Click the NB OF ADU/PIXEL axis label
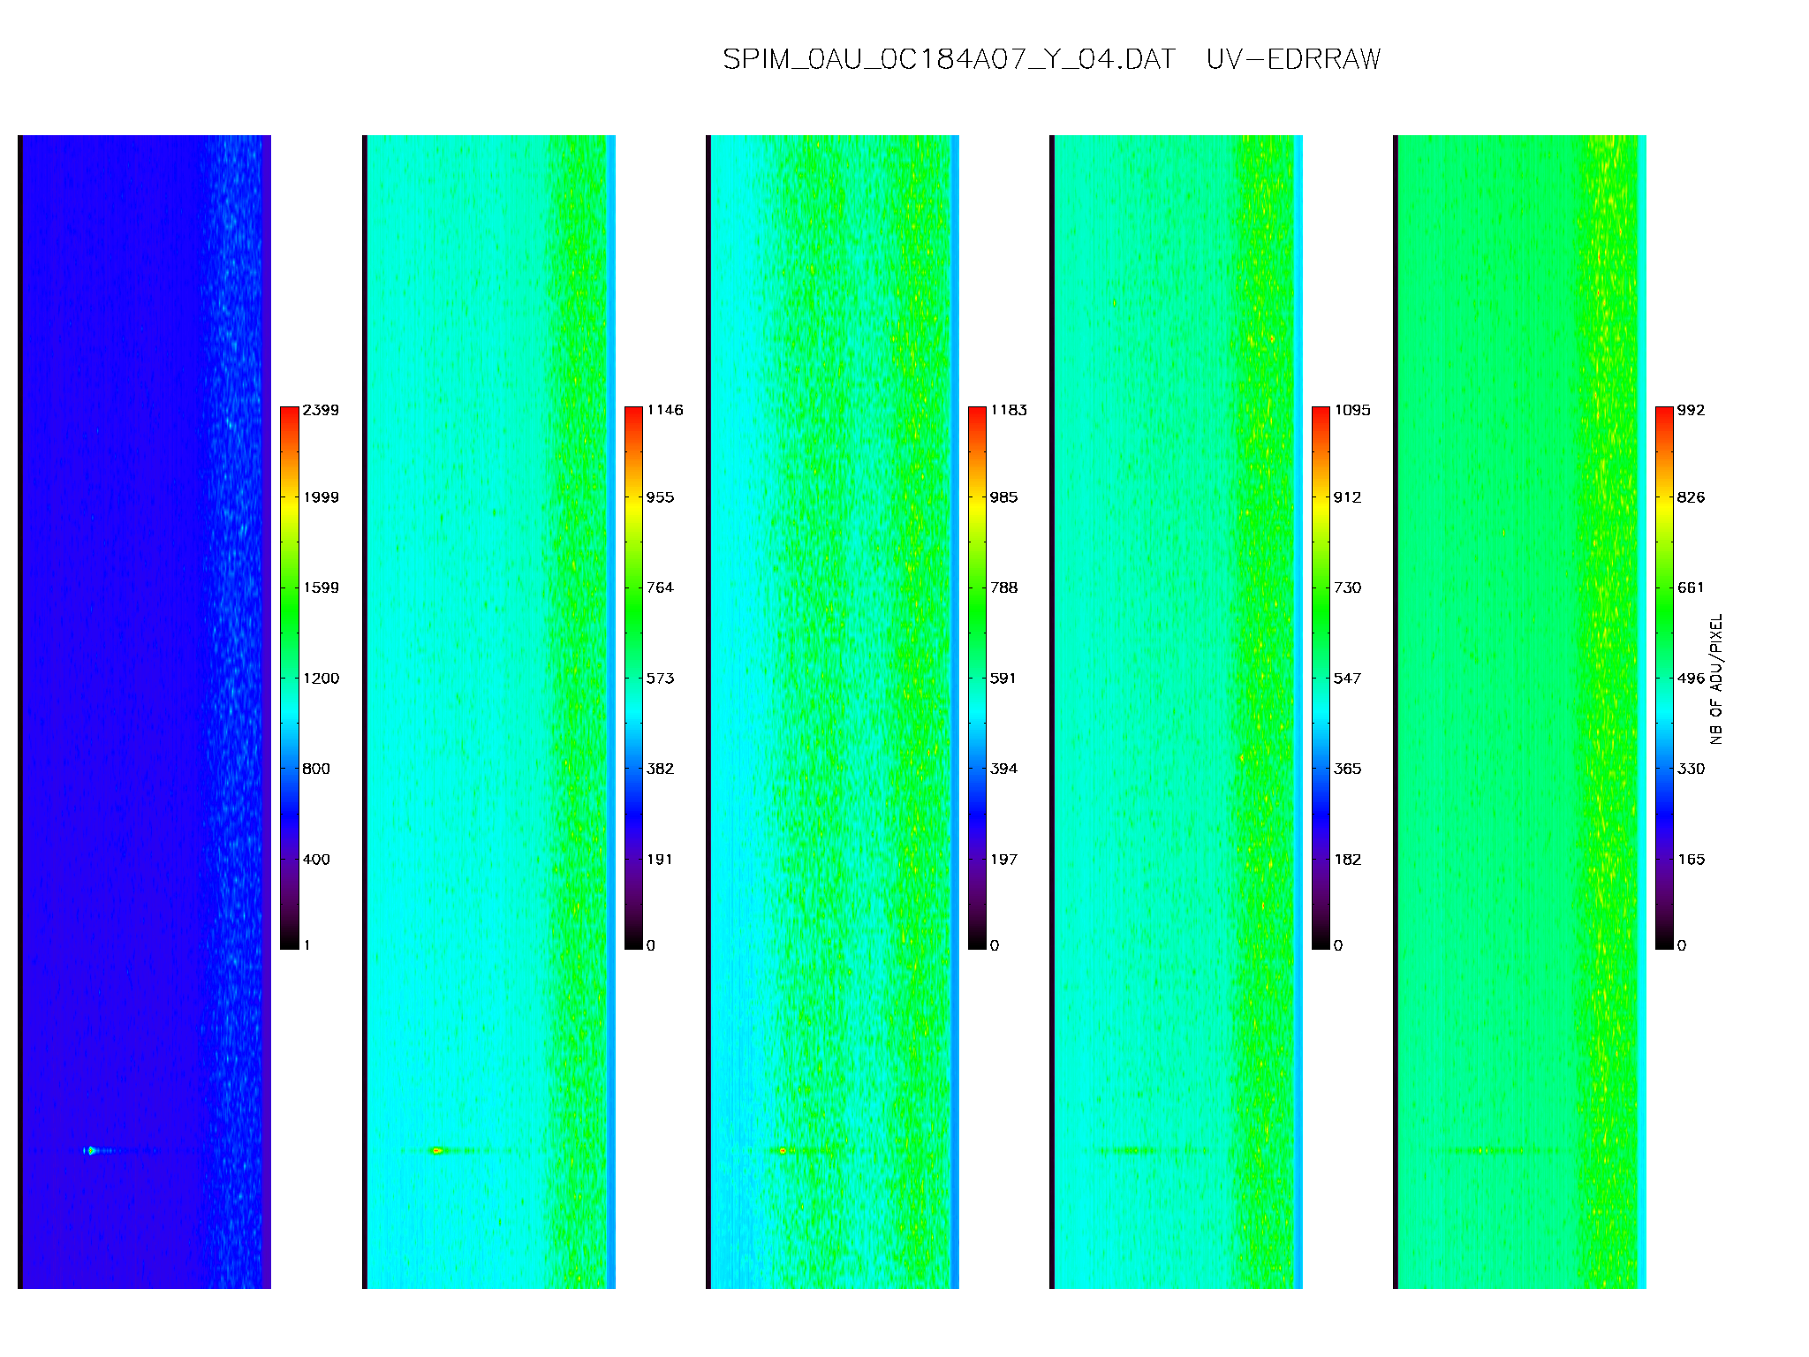The image size is (1809, 1357). click(1716, 678)
